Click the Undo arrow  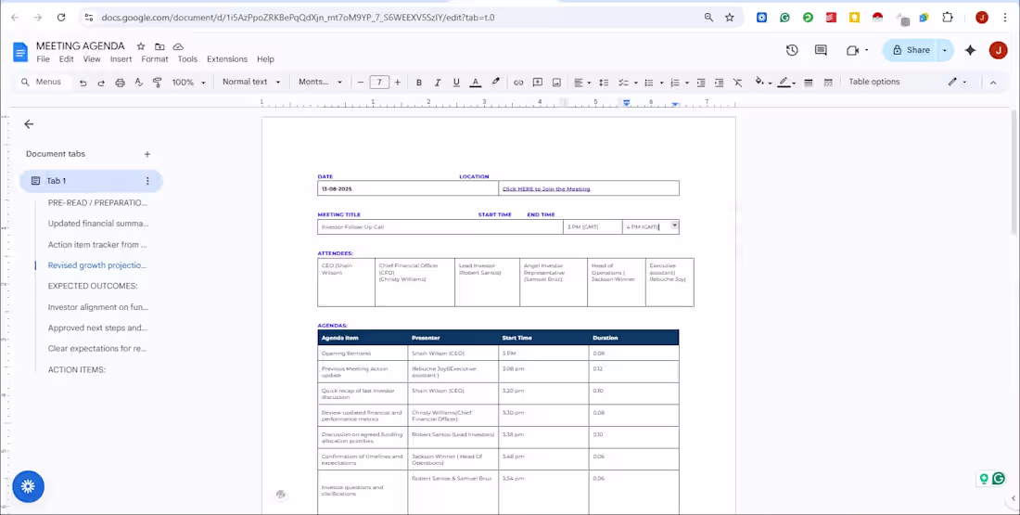pyautogui.click(x=83, y=83)
